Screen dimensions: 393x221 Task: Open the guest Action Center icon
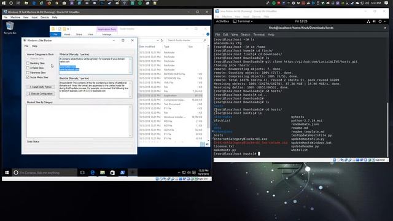194,173
